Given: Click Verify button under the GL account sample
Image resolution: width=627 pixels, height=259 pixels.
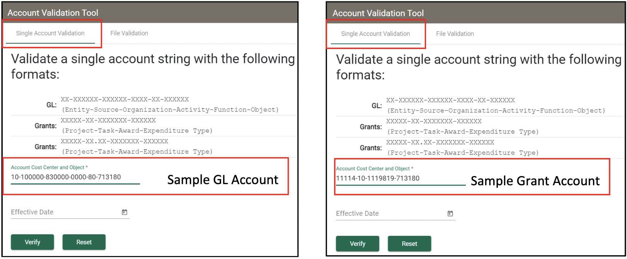Looking at the screenshot, I should 32,242.
